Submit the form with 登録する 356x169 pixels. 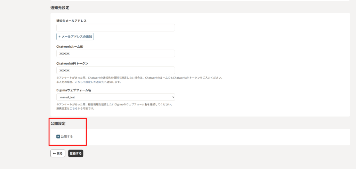(x=75, y=153)
